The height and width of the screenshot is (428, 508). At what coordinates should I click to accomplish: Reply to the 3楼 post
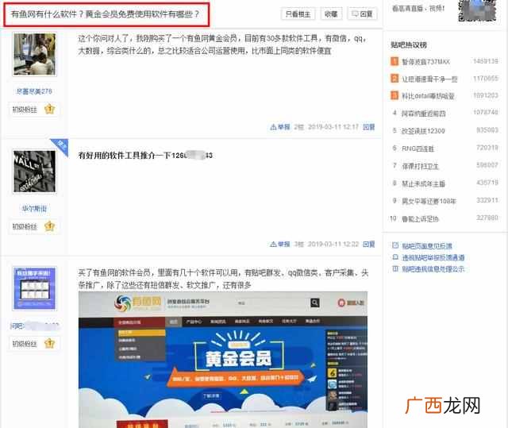[368, 244]
